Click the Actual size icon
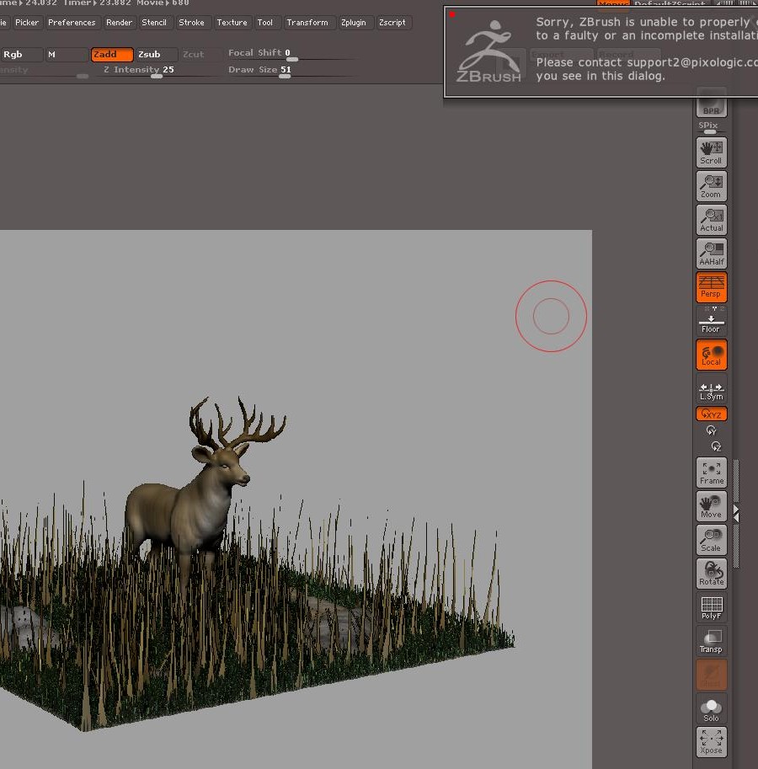 point(711,220)
